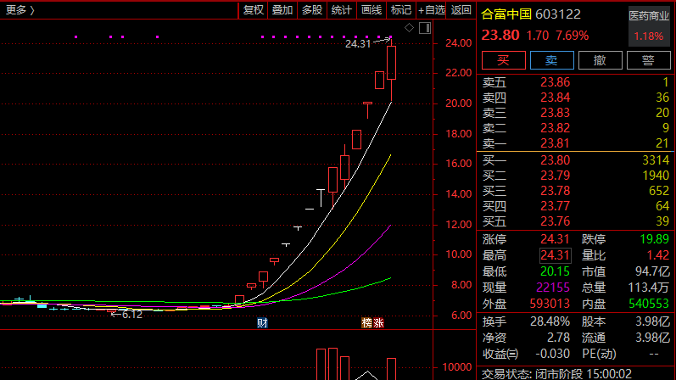Open the 叠加 overlay option
The image size is (676, 380).
(282, 10)
